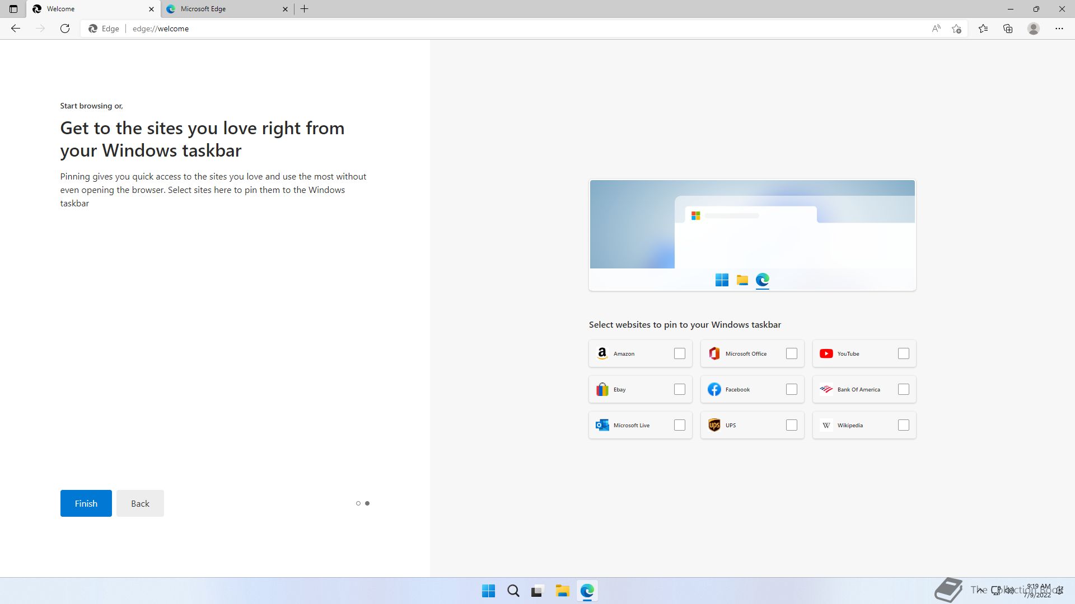Open new tab with plus icon
Image resolution: width=1075 pixels, height=604 pixels.
coord(304,9)
